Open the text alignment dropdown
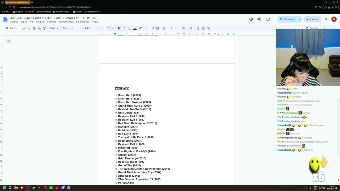Viewport: 340px width, 191px height. [x=165, y=28]
